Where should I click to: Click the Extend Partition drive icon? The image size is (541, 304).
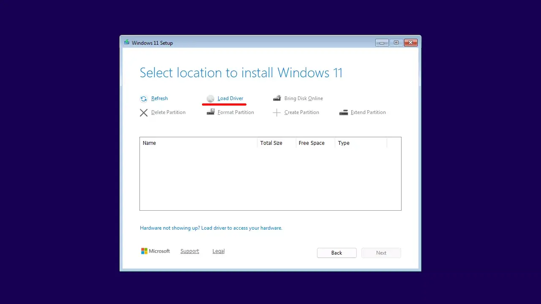tap(344, 113)
